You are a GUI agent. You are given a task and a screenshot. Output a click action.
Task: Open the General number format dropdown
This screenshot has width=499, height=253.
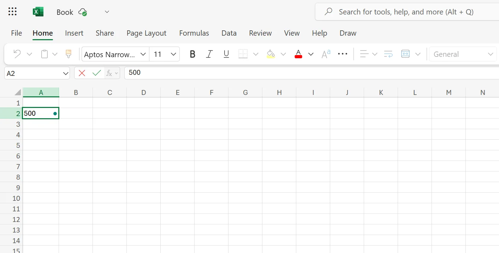491,54
